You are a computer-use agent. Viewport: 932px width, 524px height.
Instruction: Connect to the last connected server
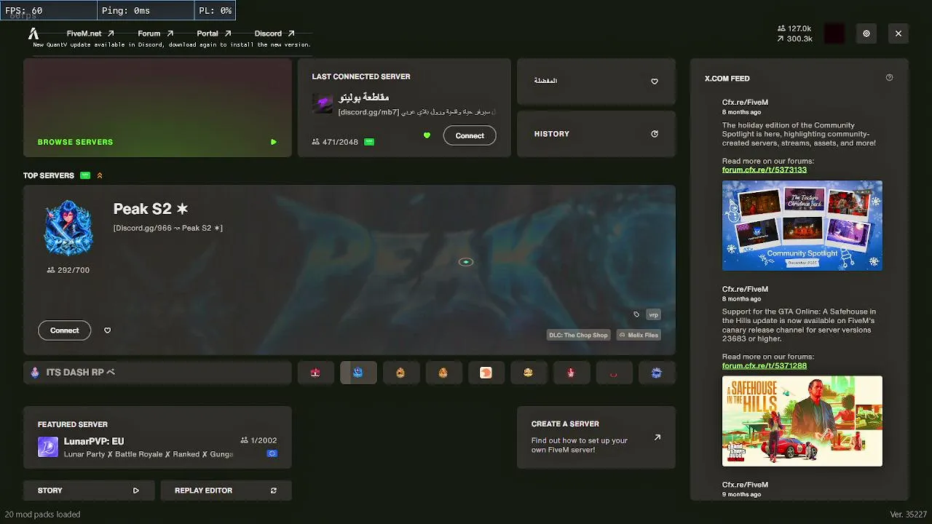coord(470,135)
